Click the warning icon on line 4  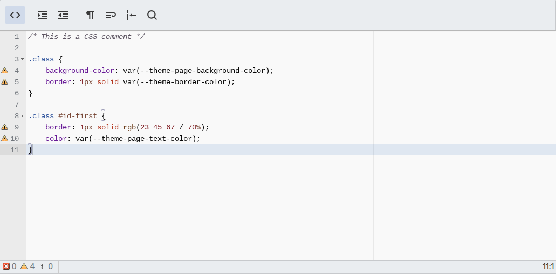(x=5, y=71)
